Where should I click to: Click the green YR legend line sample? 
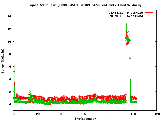pyautogui.click(x=149, y=16)
